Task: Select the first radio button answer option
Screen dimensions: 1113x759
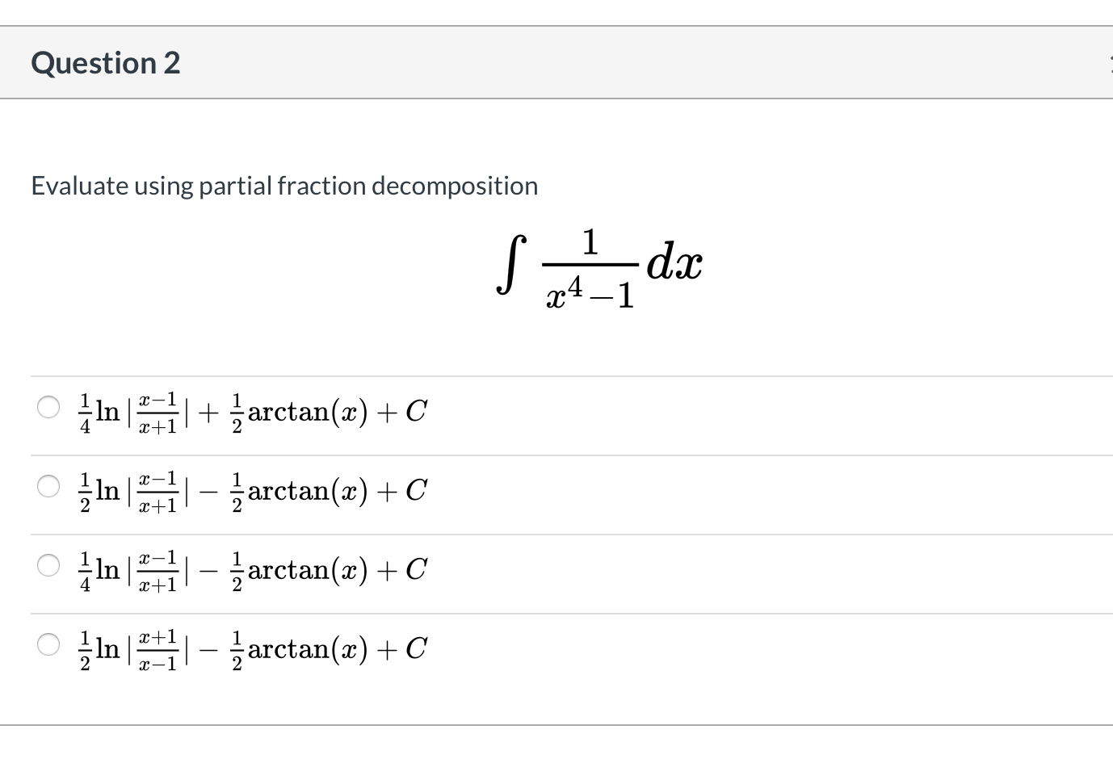Action: (48, 408)
